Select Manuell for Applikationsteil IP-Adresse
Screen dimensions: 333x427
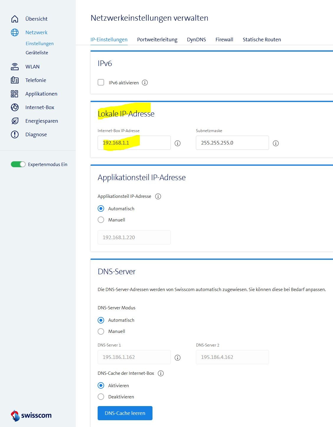tap(101, 220)
